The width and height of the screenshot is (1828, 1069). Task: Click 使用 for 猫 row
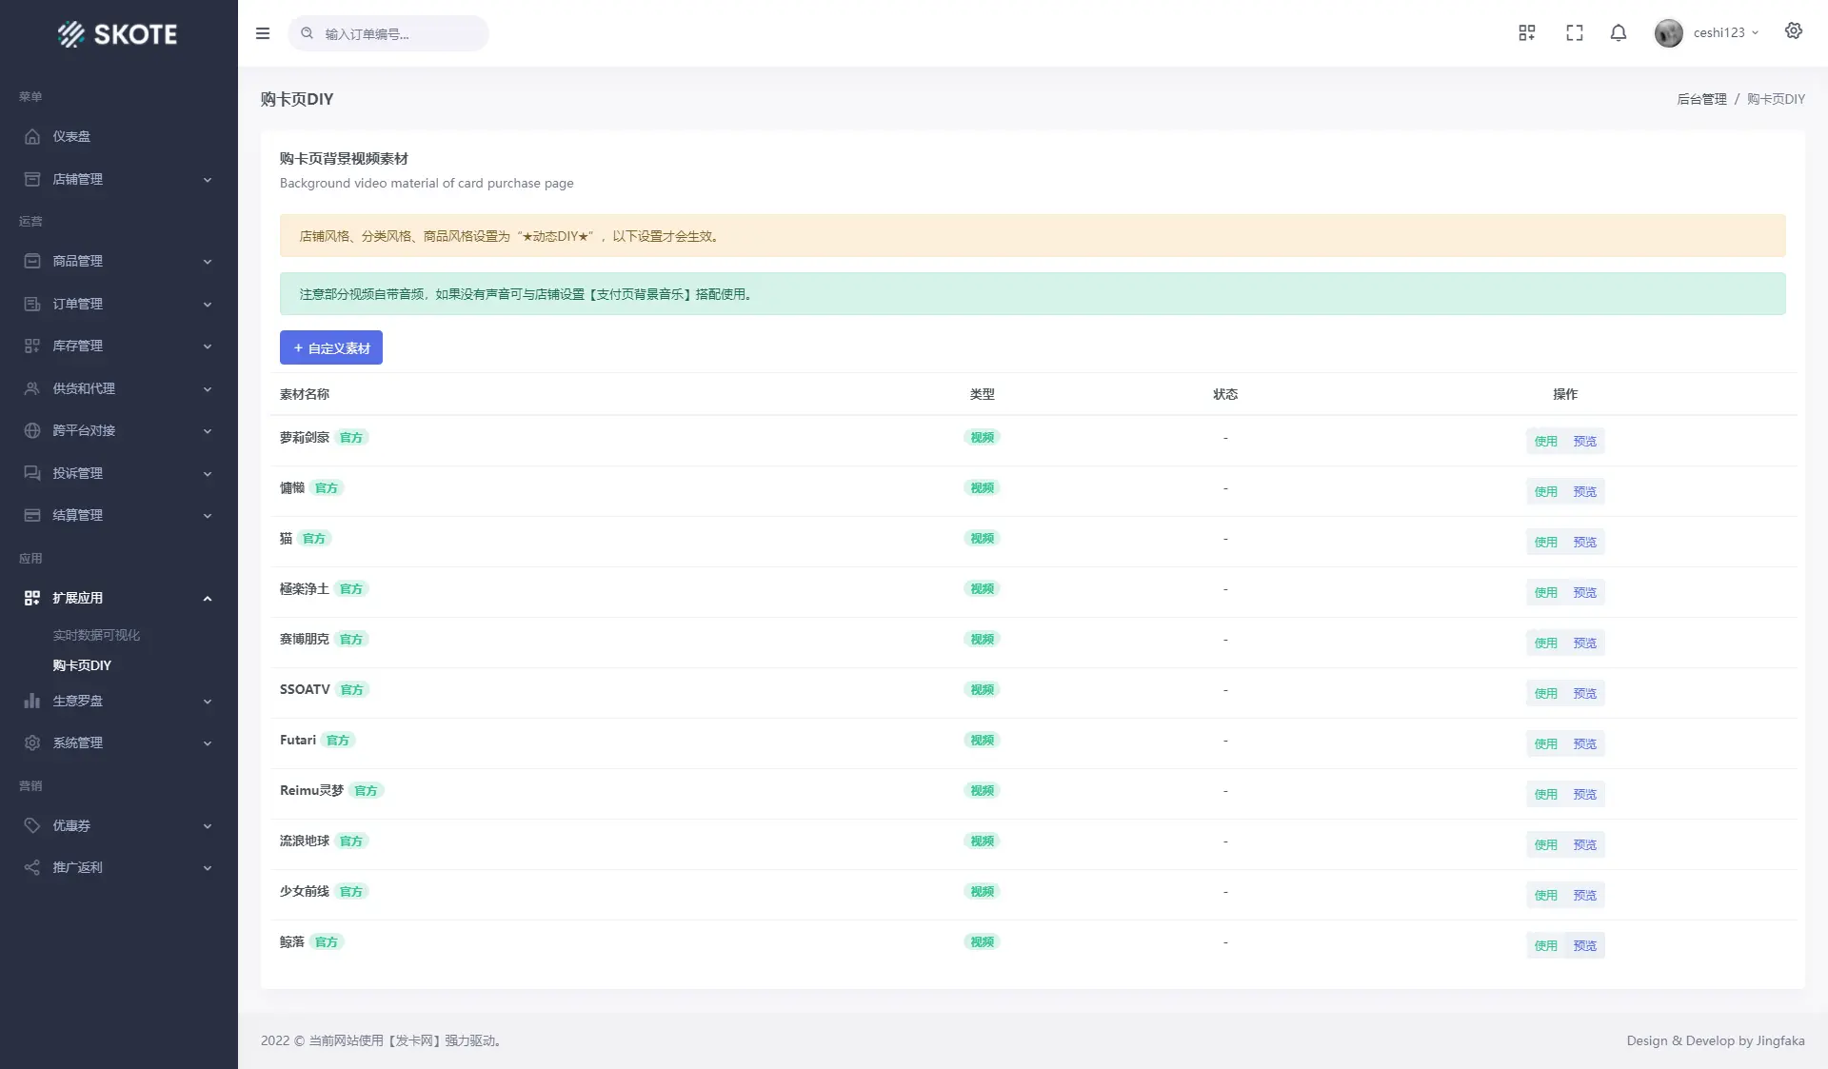coord(1546,542)
